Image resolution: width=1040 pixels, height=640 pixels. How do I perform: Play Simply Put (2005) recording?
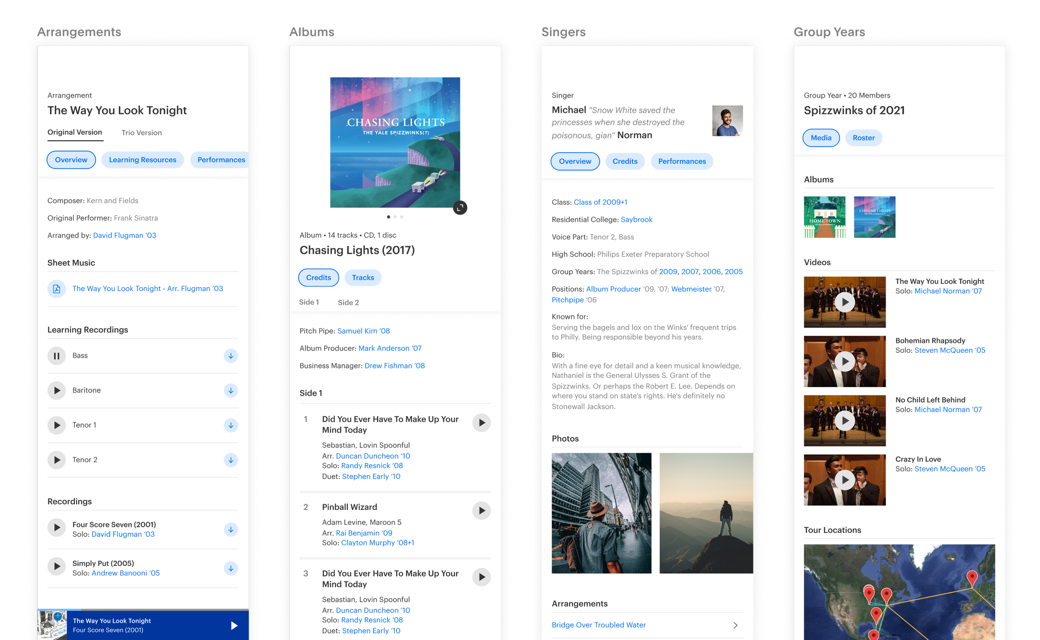pos(56,567)
